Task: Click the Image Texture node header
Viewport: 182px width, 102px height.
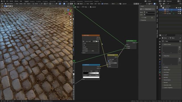Action: [x=91, y=35]
